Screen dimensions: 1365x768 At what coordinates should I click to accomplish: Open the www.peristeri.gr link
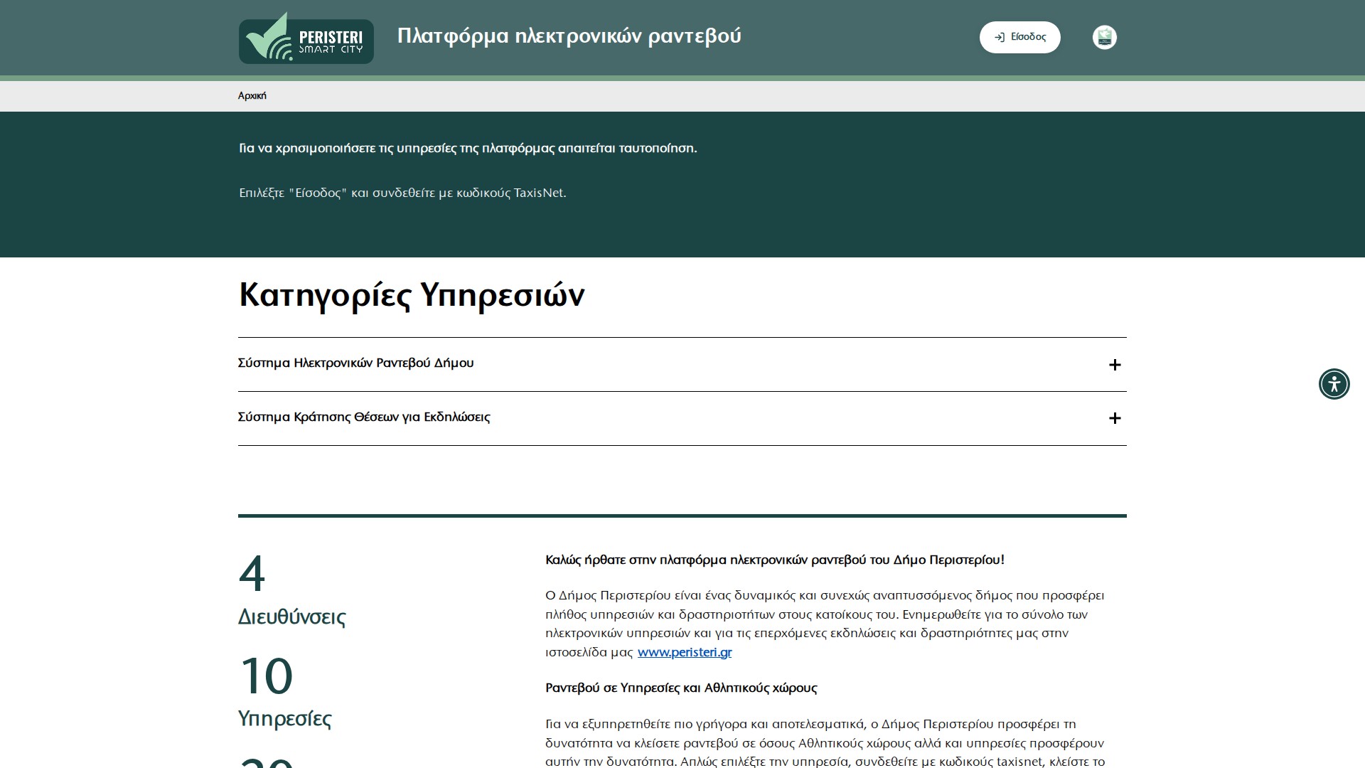tap(685, 652)
